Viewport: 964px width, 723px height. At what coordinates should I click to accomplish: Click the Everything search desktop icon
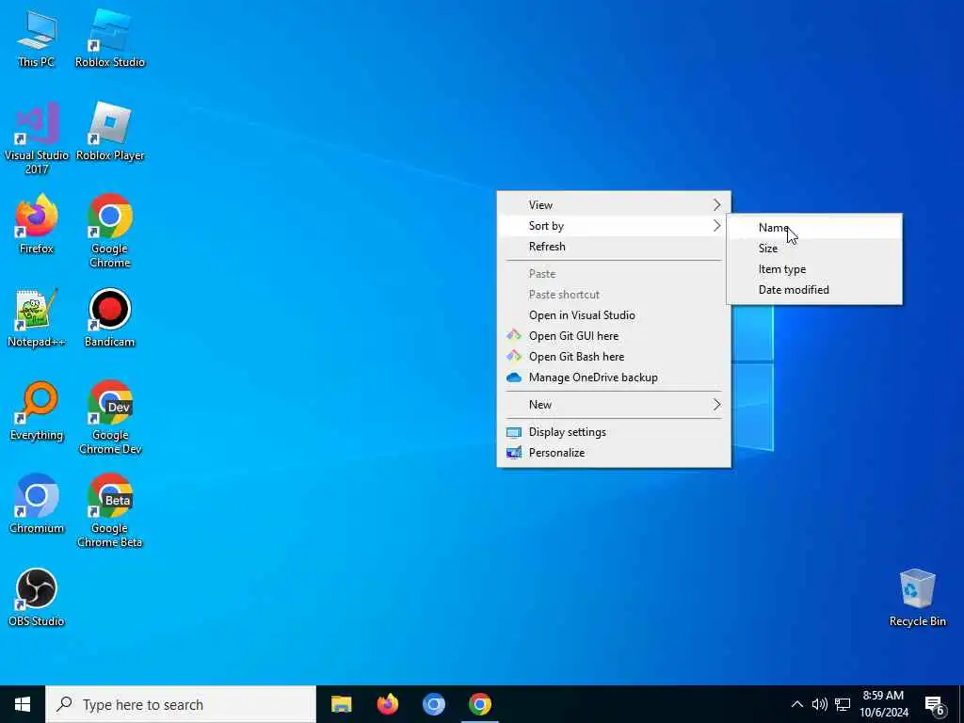[x=37, y=411]
